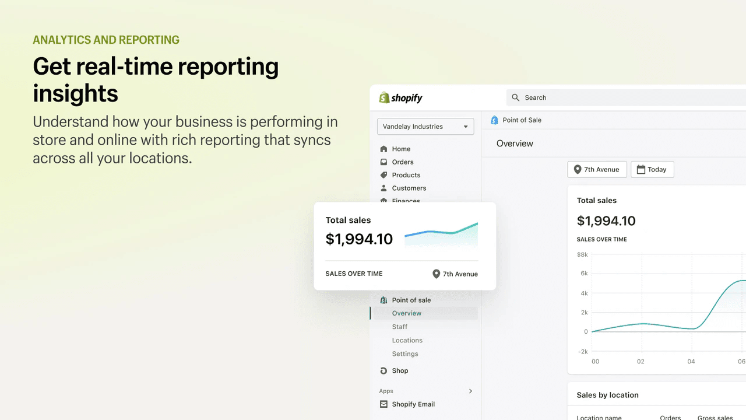The width and height of the screenshot is (746, 420).
Task: Select Overview under Point of sale
Action: [x=407, y=313]
